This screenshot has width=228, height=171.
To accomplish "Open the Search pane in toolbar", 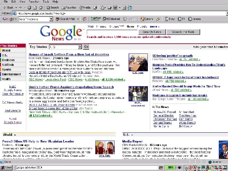I will (x=52, y=8).
